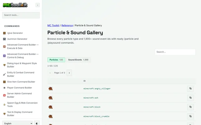Click the minecraft:ash ID text
This screenshot has height=125, width=201.
(x=91, y=98)
